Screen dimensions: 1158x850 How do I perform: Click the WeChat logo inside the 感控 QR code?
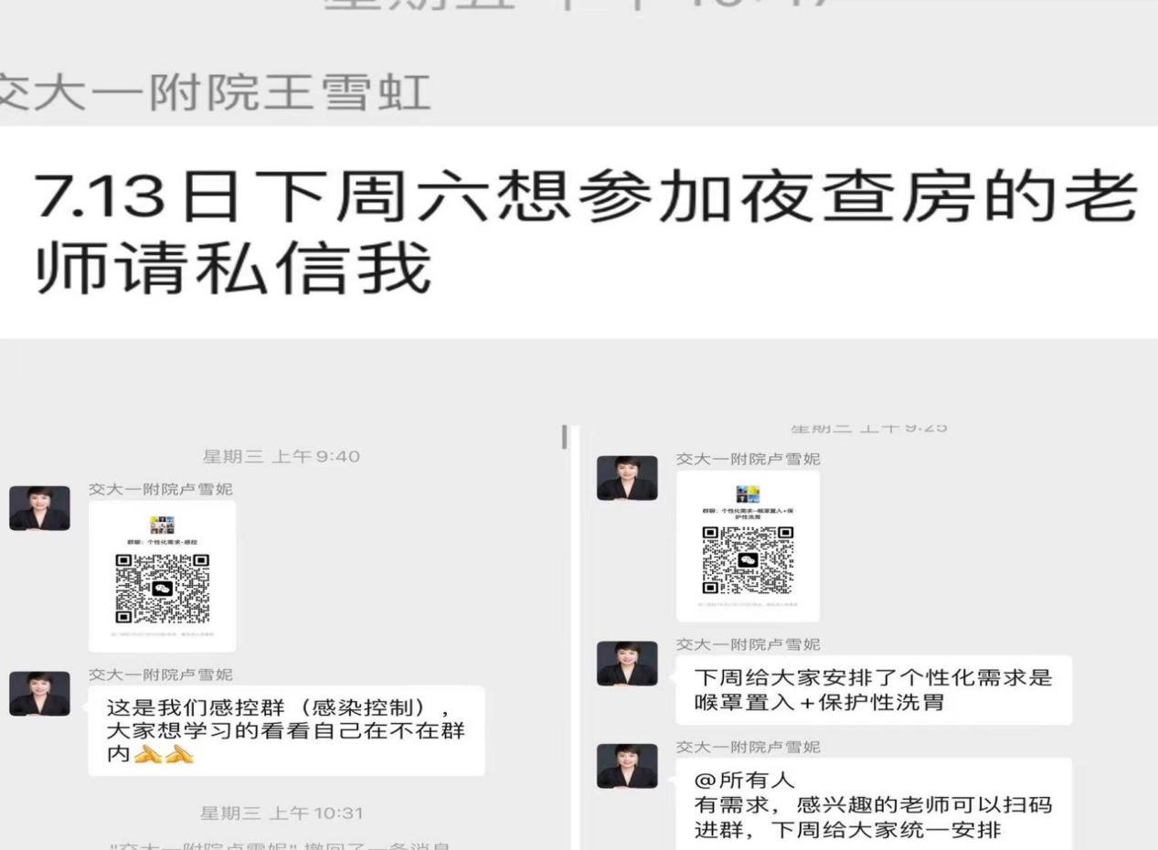(x=162, y=589)
